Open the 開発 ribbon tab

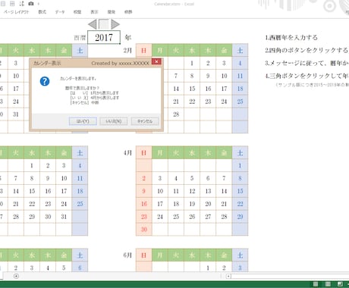pos(112,12)
